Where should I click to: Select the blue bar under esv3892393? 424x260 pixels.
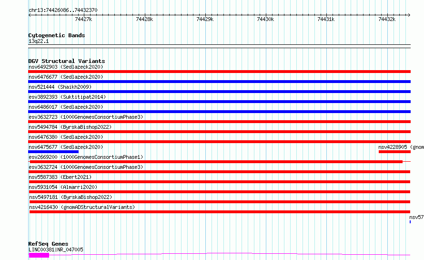(x=219, y=102)
